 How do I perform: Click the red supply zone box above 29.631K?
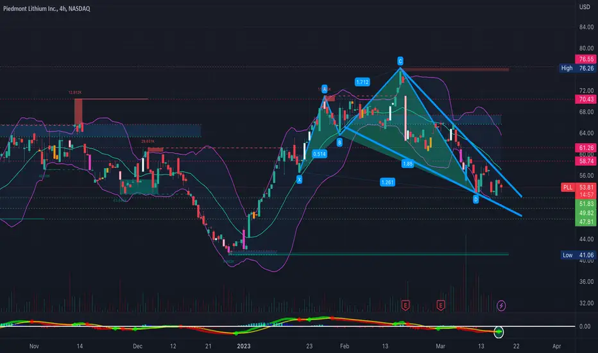[156, 150]
